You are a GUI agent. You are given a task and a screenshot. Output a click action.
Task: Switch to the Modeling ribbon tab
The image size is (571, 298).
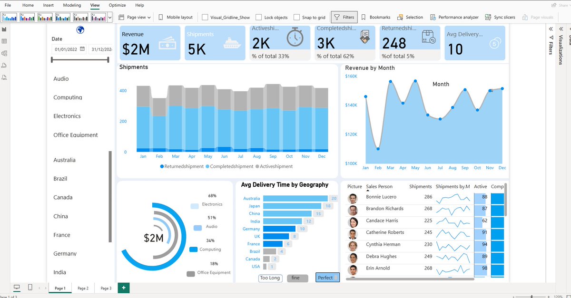[72, 5]
